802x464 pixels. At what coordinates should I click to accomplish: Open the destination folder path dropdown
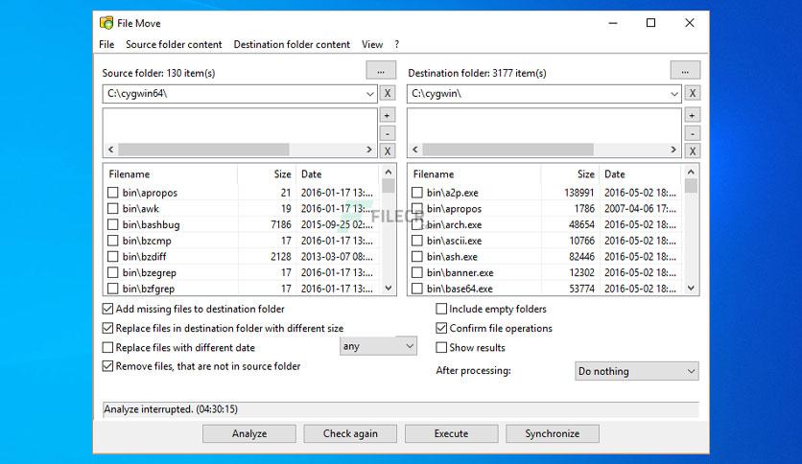tap(674, 94)
